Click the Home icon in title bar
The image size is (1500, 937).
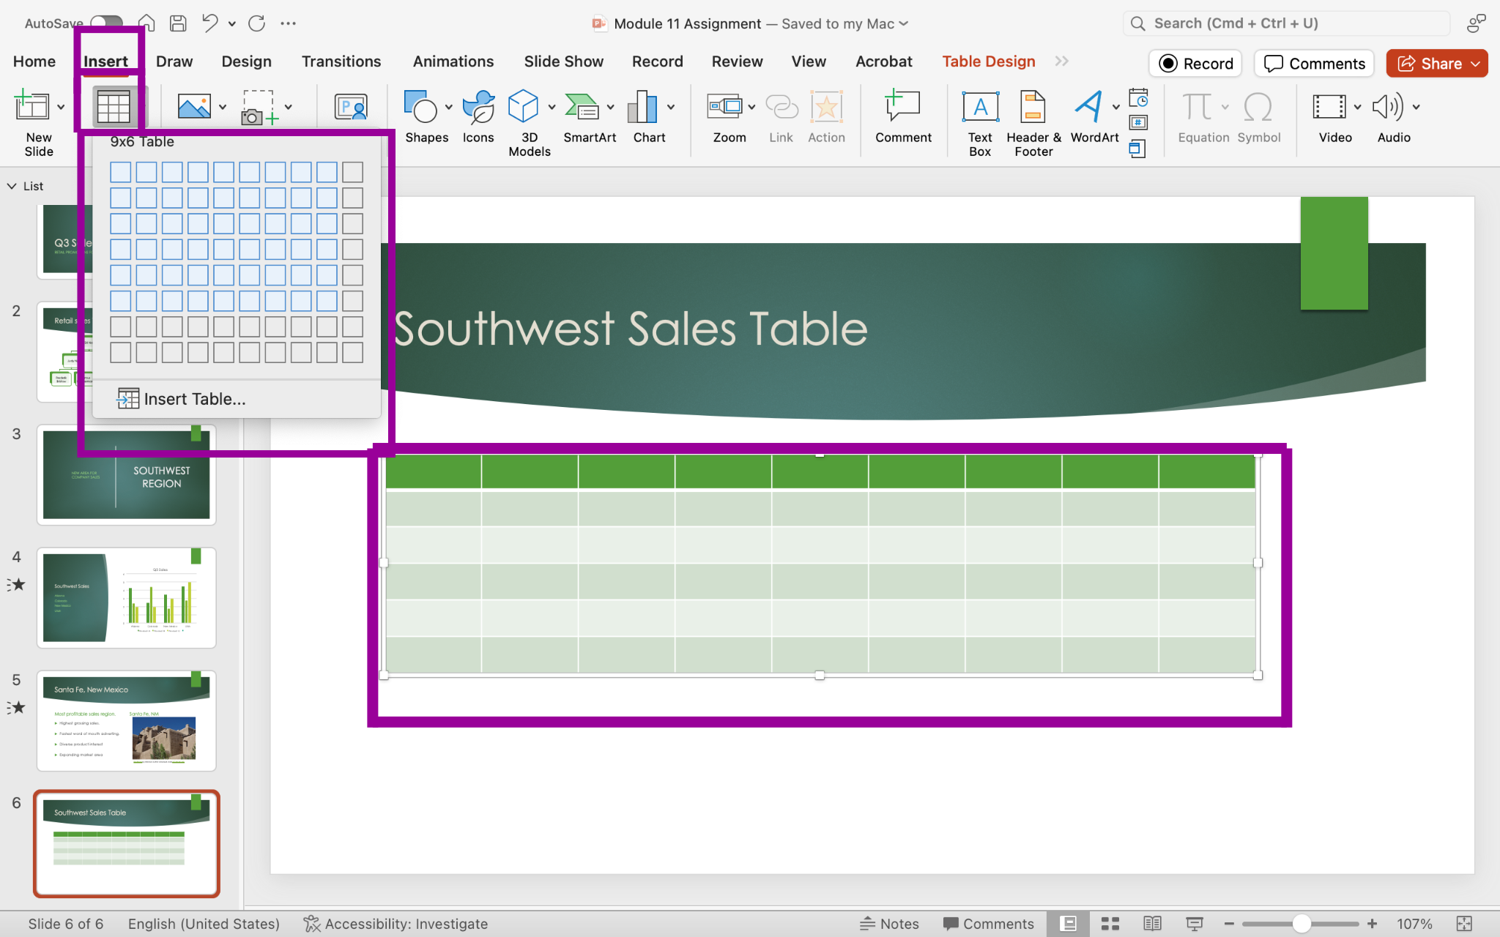[146, 23]
